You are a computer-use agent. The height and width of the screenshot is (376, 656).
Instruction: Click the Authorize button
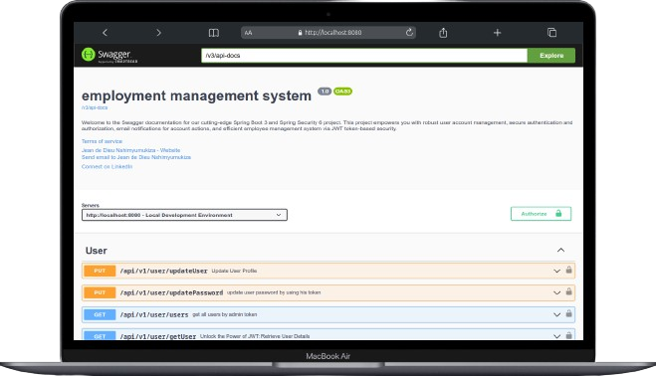pos(541,214)
